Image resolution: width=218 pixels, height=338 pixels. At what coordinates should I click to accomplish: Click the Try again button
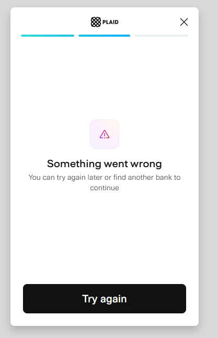105,299
